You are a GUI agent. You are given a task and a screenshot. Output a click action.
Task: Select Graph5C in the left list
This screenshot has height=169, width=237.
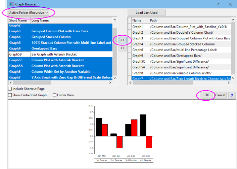[x=60, y=60]
